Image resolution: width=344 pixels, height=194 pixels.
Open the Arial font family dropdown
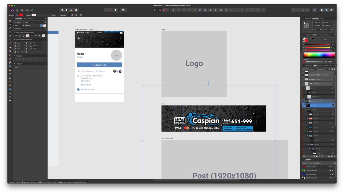[35, 23]
